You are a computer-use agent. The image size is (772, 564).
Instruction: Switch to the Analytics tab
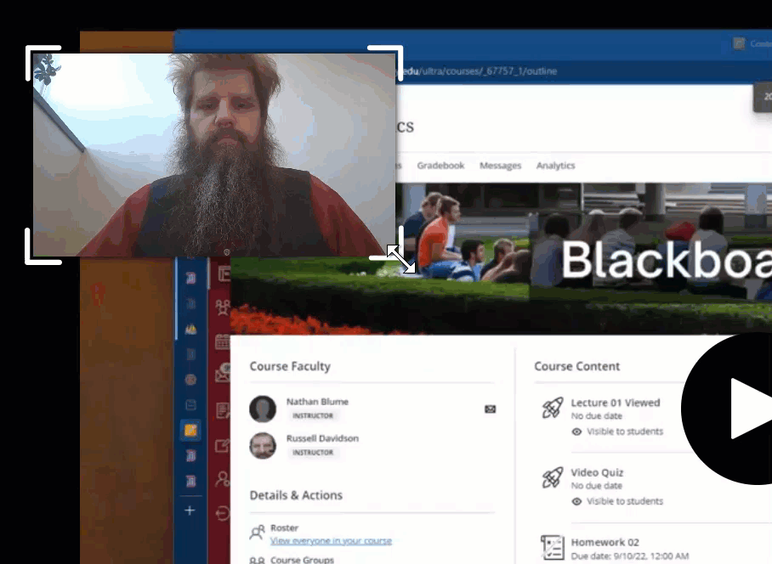pyautogui.click(x=555, y=166)
